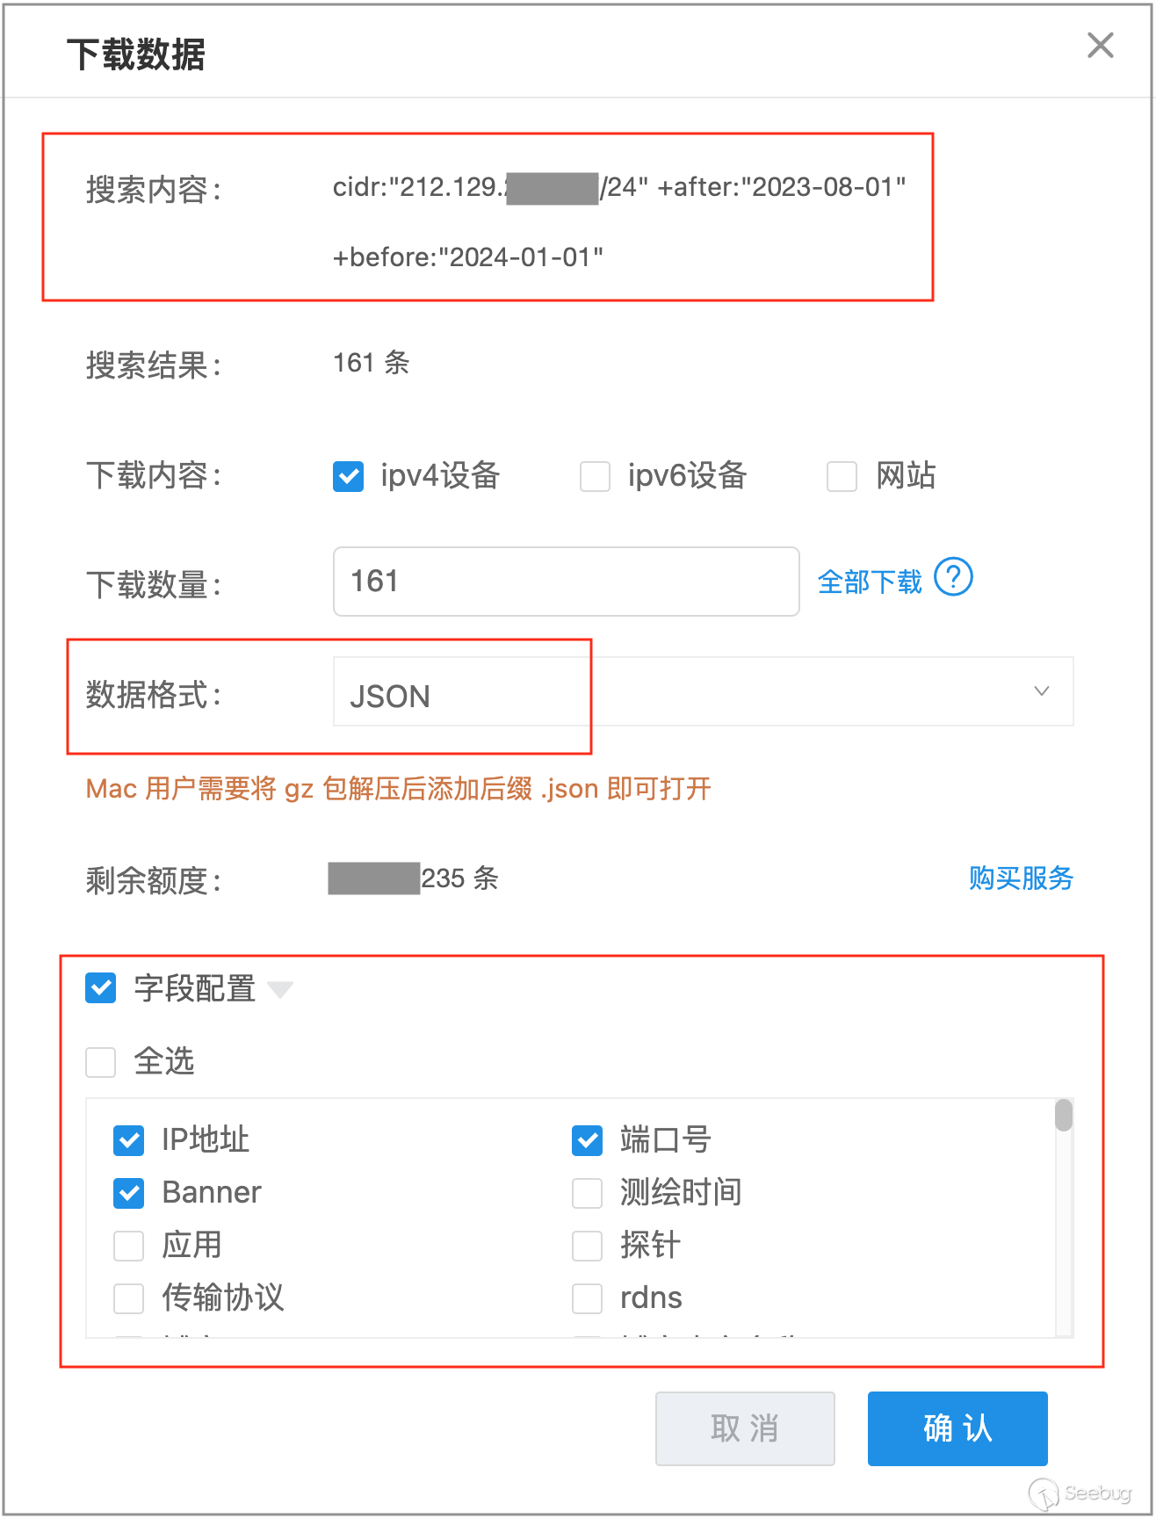
Task: Check the 网站 download option
Action: click(842, 476)
